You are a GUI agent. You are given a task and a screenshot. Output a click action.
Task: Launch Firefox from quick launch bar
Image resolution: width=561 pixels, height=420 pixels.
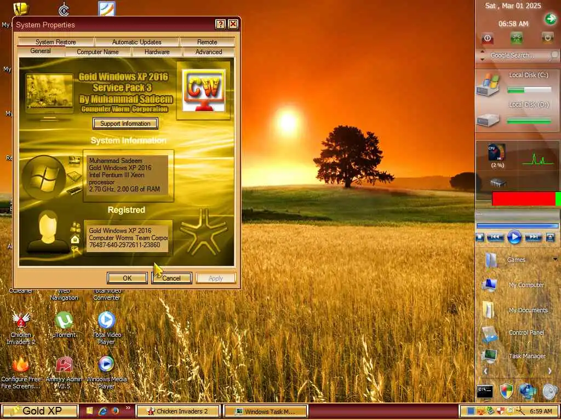(x=115, y=411)
